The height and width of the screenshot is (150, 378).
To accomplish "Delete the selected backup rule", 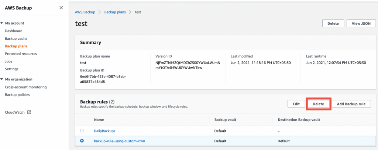I will [318, 104].
